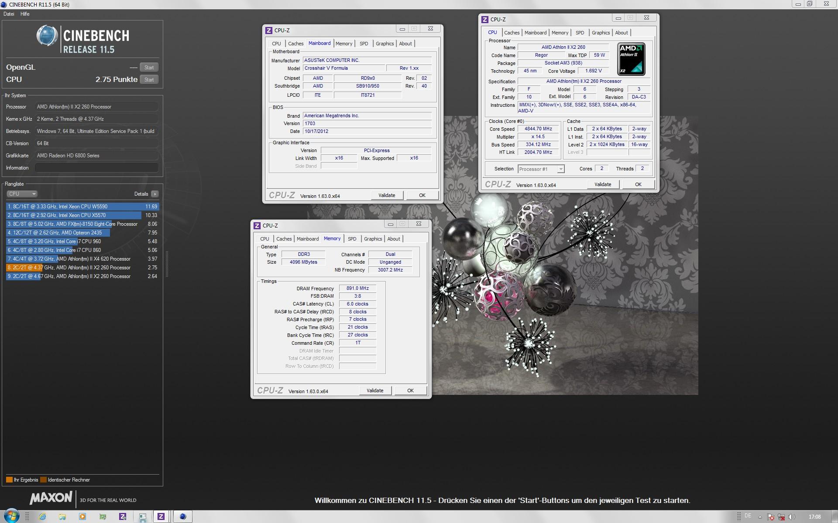Open the Processor #1 selection dropdown
The width and height of the screenshot is (838, 523).
(x=541, y=169)
